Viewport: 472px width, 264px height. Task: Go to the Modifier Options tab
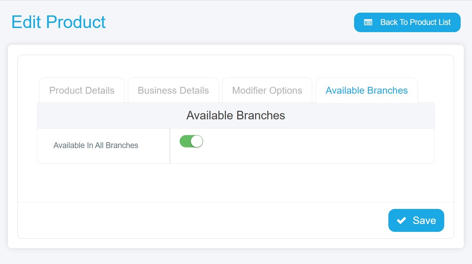point(267,90)
